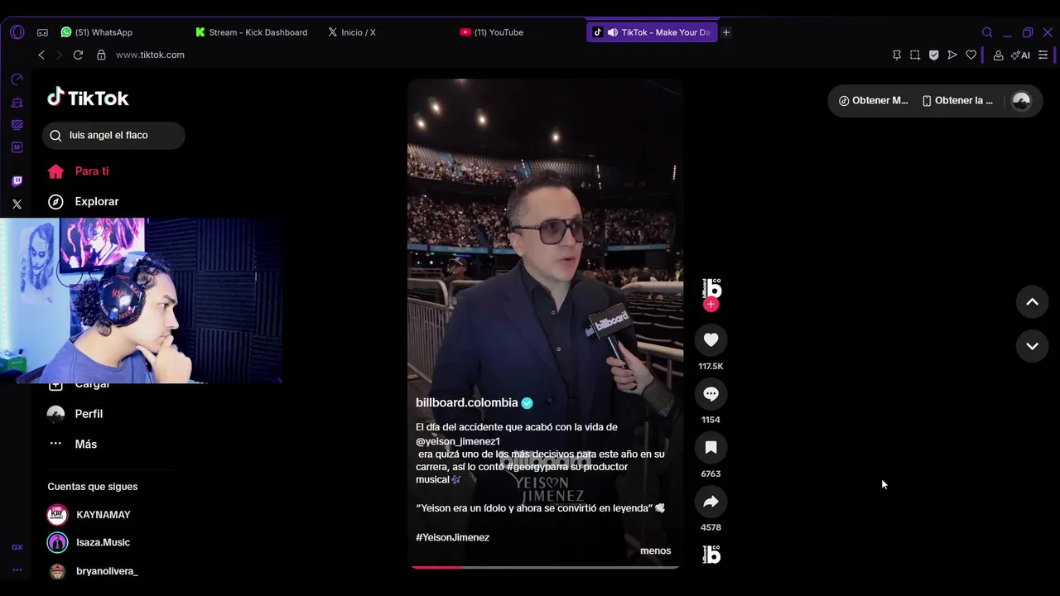1060x596 pixels.
Task: Share the video using the arrow icon
Action: [x=711, y=502]
